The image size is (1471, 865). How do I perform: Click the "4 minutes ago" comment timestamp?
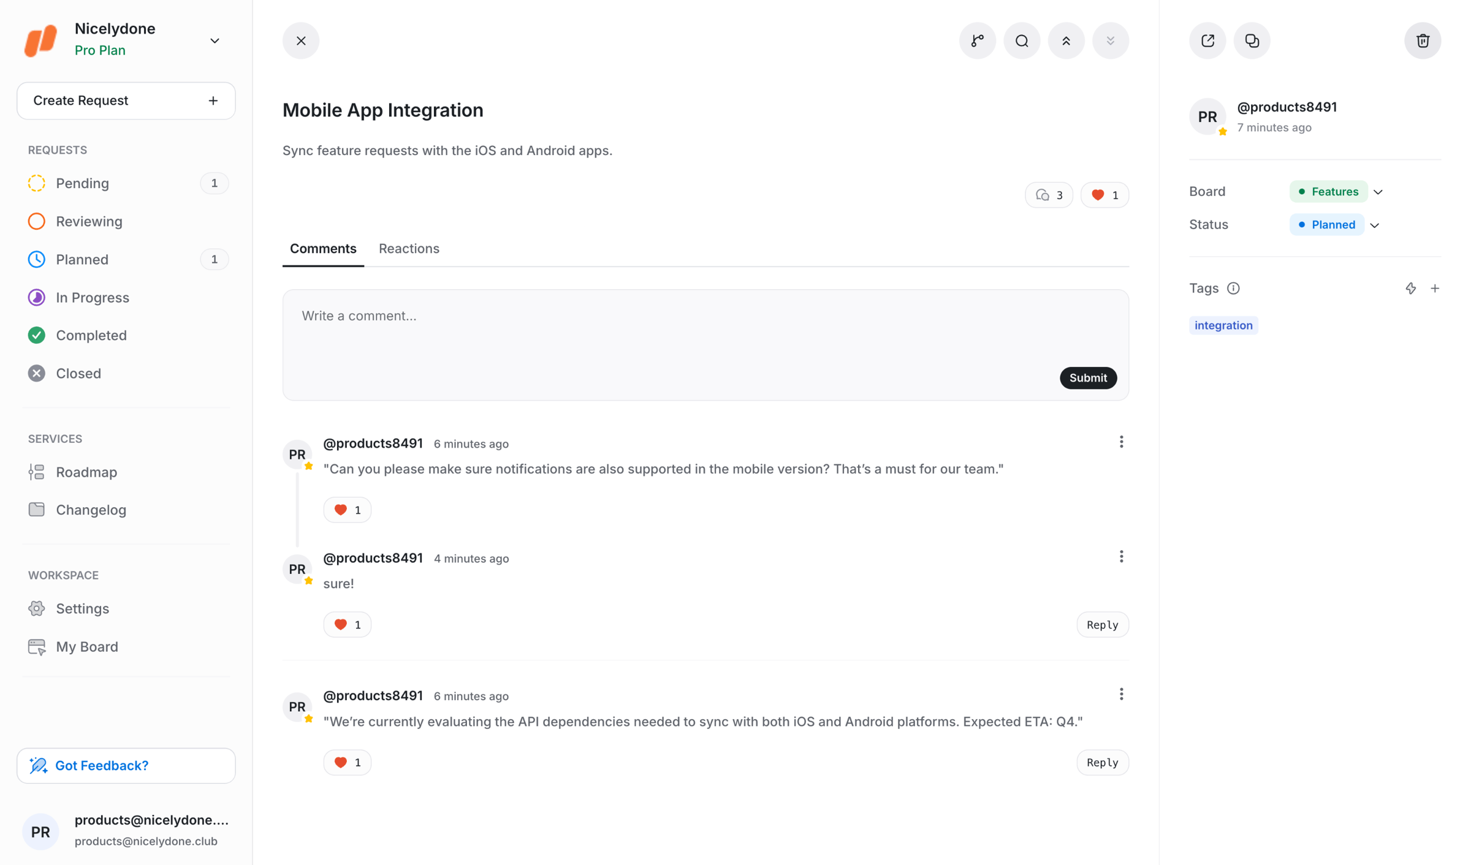pyautogui.click(x=471, y=559)
